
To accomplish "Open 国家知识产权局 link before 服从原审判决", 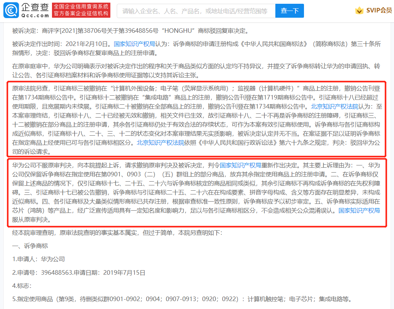I will click(x=359, y=211).
